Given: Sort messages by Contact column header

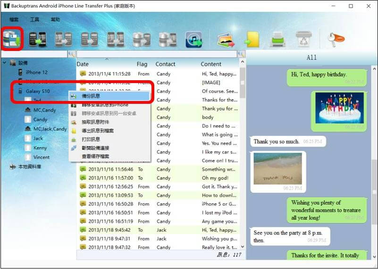Looking at the screenshot, I should (165, 64).
